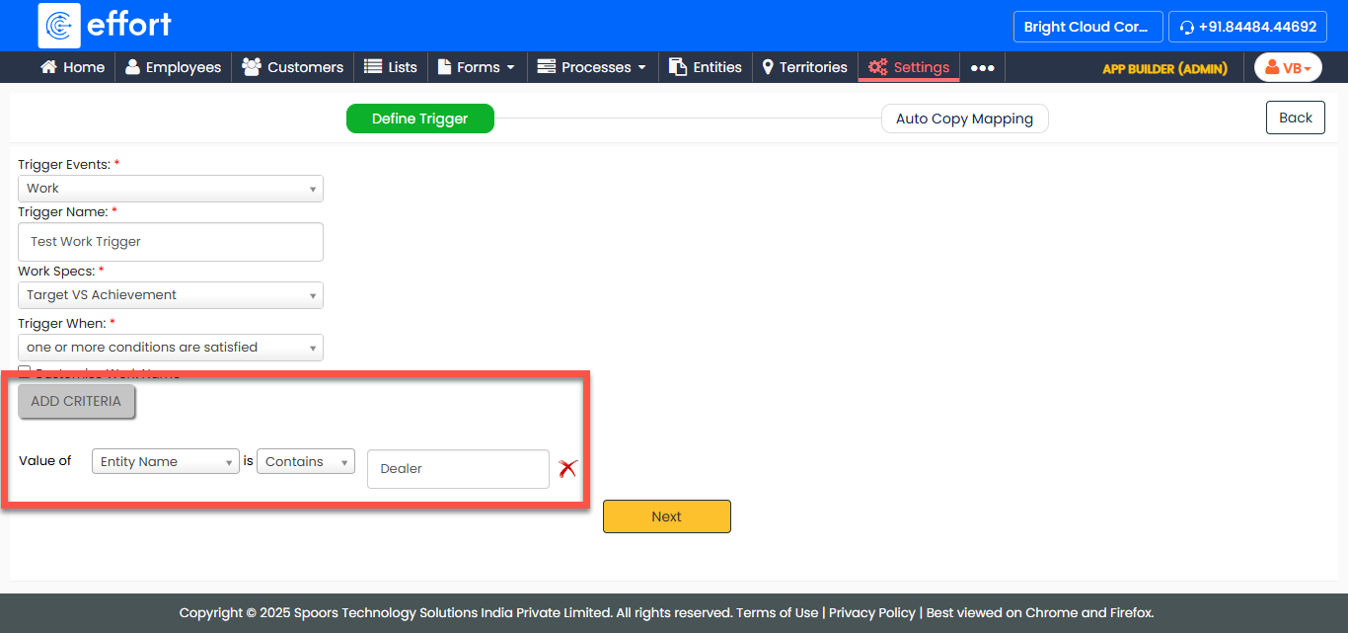Click the VB user profile icon
Viewport: 1348px width, 633px height.
coord(1288,68)
